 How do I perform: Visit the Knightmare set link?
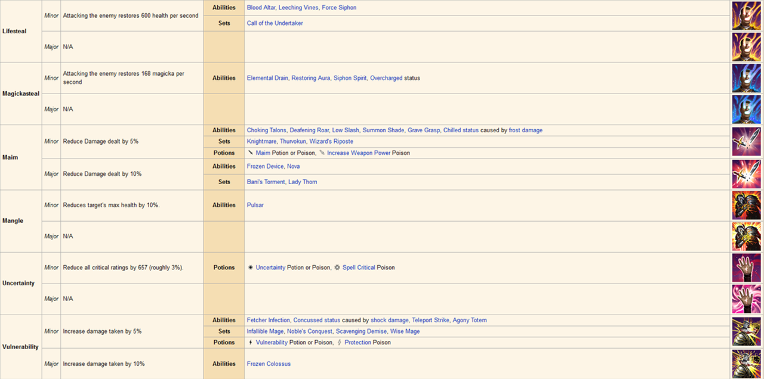click(x=261, y=141)
